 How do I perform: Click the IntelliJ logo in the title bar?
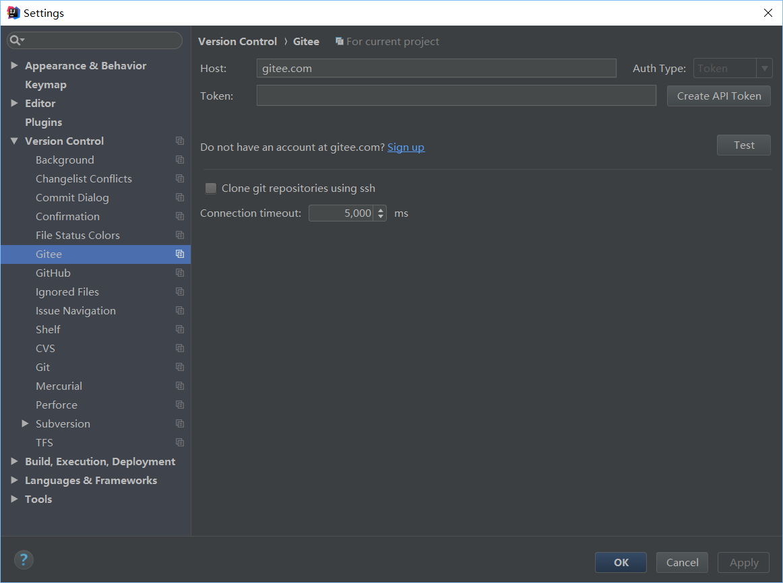[x=13, y=13]
